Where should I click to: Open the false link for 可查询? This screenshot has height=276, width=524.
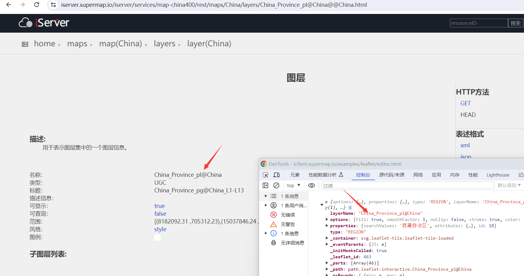click(x=160, y=214)
